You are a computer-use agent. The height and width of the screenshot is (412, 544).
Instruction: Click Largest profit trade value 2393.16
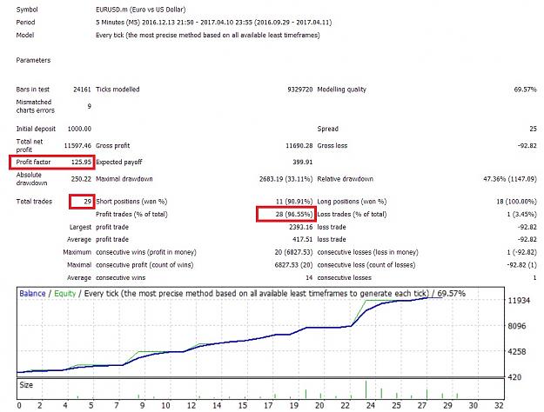[x=301, y=228]
